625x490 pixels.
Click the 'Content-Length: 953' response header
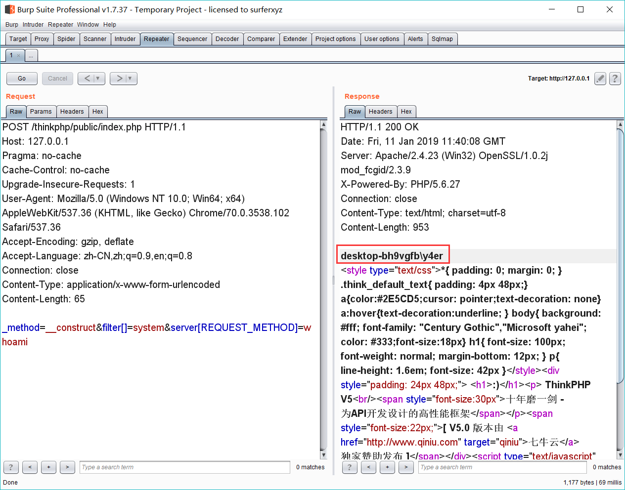[385, 227]
